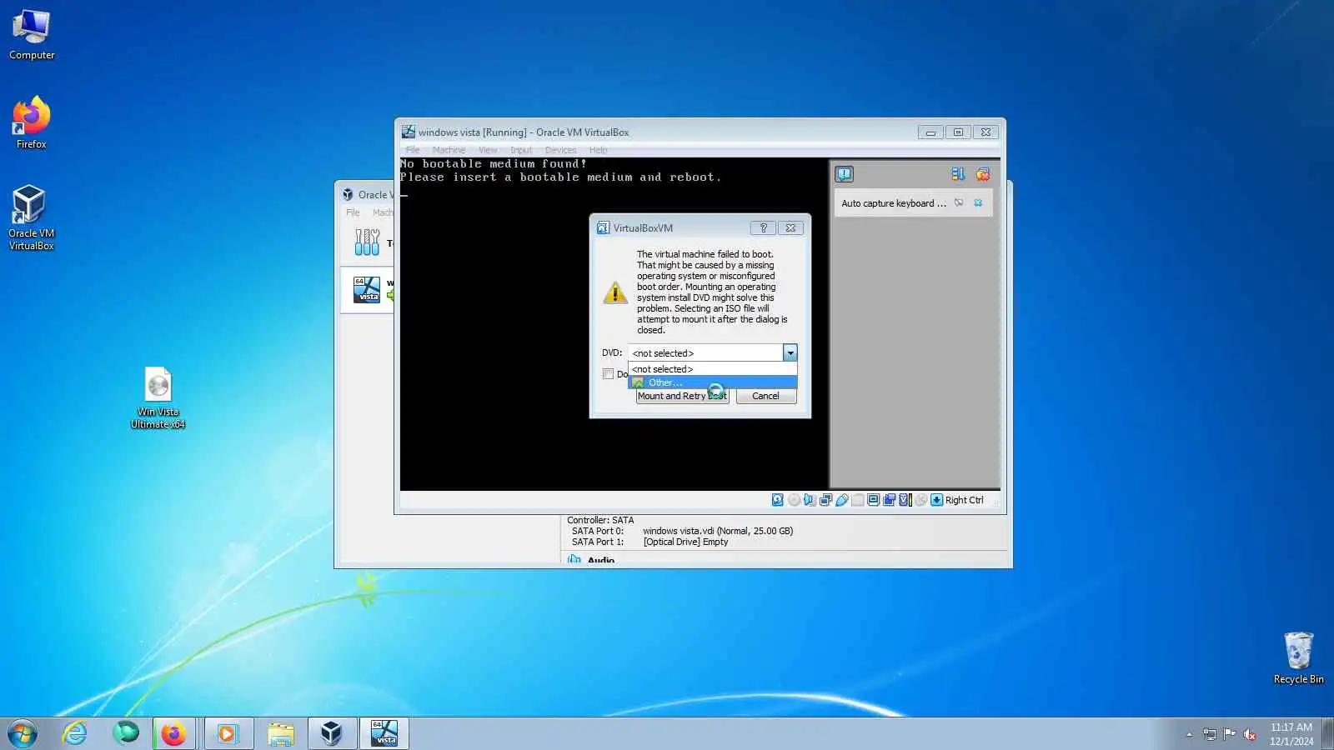Open Windows Media Player from taskbar
Image resolution: width=1334 pixels, height=750 pixels.
228,733
